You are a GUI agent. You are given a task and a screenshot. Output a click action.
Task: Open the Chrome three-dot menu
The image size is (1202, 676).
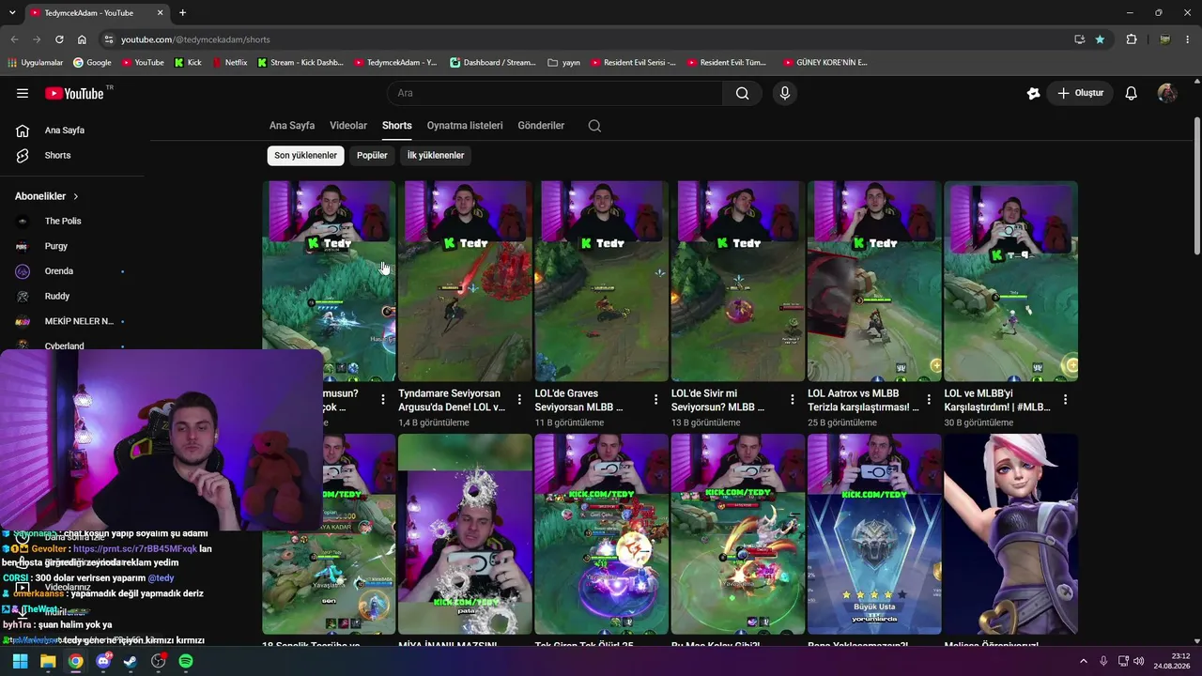pyautogui.click(x=1189, y=39)
